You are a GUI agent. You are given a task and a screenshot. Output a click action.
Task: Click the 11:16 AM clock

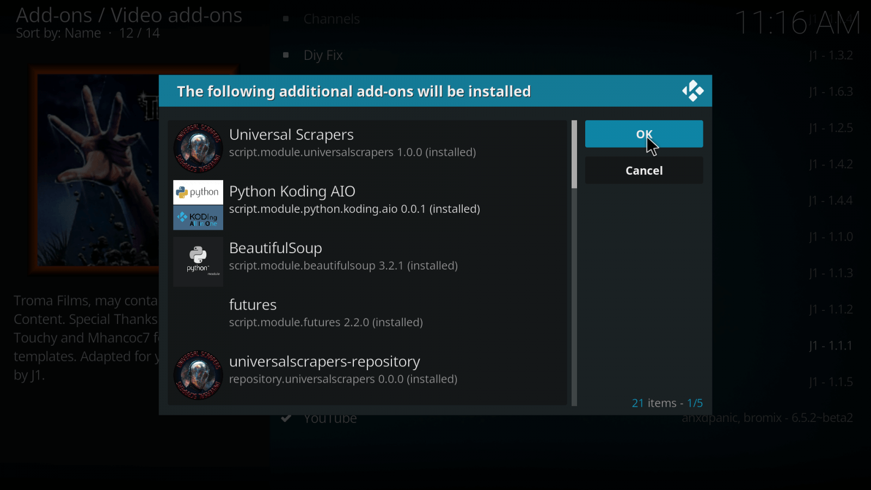tap(798, 23)
